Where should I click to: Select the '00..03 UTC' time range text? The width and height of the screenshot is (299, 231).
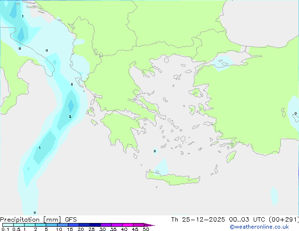pos(247,220)
